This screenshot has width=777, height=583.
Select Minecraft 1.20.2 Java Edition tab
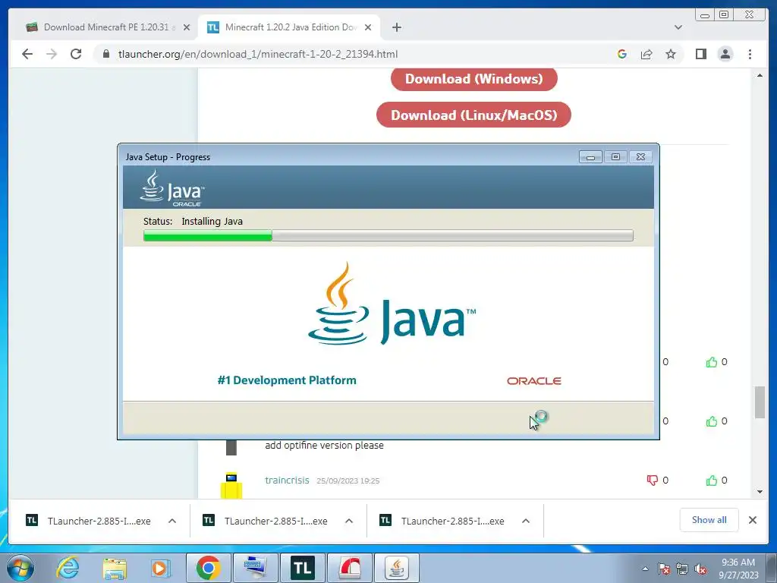coord(289,27)
